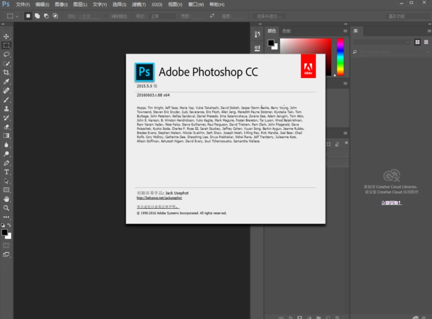
Task: Select the Brush tool
Action: 6,100
